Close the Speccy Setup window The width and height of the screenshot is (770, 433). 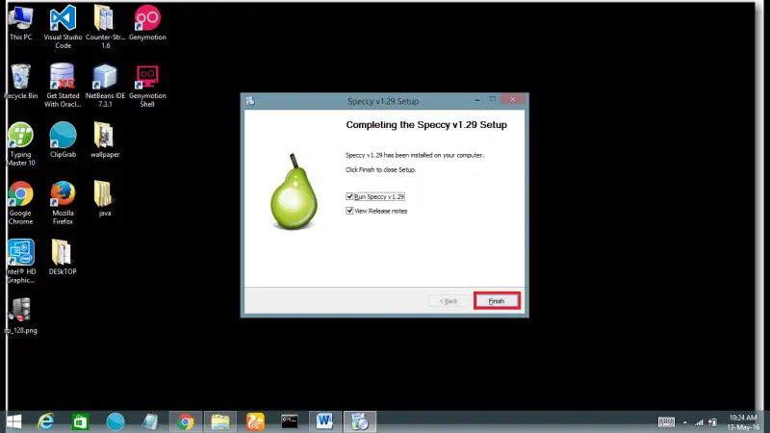pyautogui.click(x=513, y=100)
